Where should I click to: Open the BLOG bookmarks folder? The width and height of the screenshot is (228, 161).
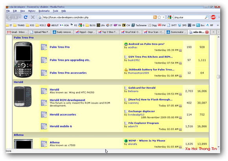click(90, 25)
